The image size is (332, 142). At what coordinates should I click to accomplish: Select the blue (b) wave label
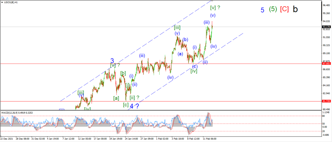(185, 39)
